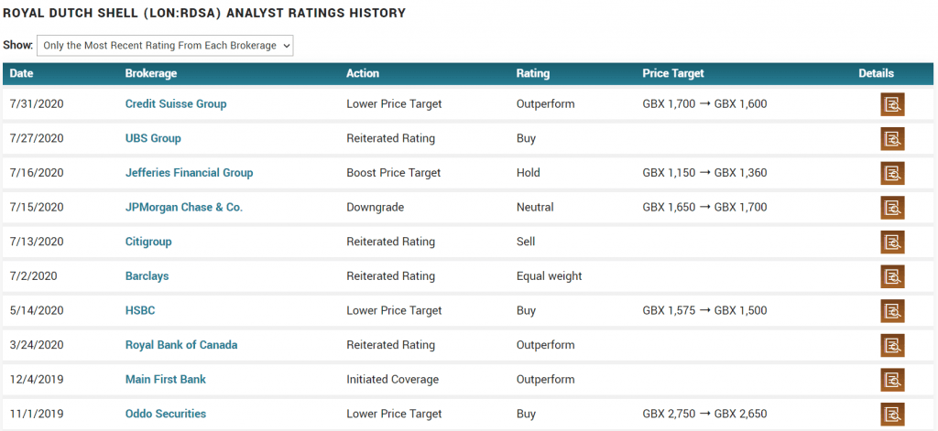Click Buy rating in UBS Group row
The width and height of the screenshot is (938, 431).
[x=526, y=139]
